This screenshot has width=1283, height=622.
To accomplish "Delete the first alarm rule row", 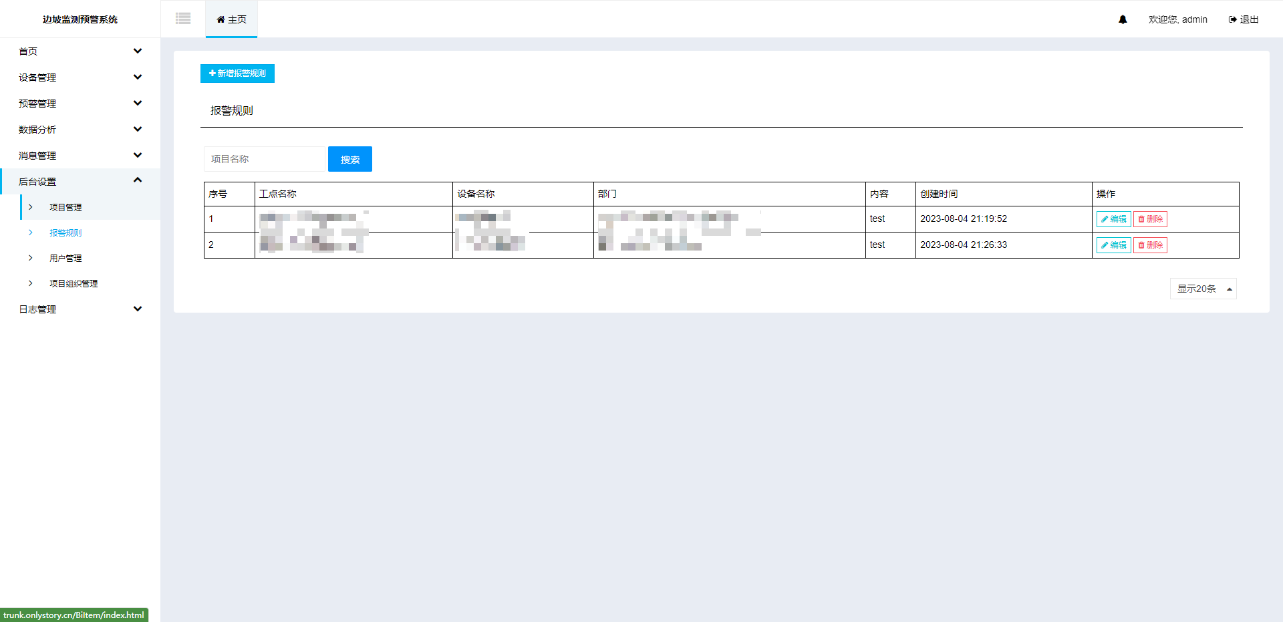I will coord(1150,219).
